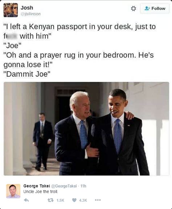Like the tweet with heart icon
The height and width of the screenshot is (209, 172).
[74, 200]
